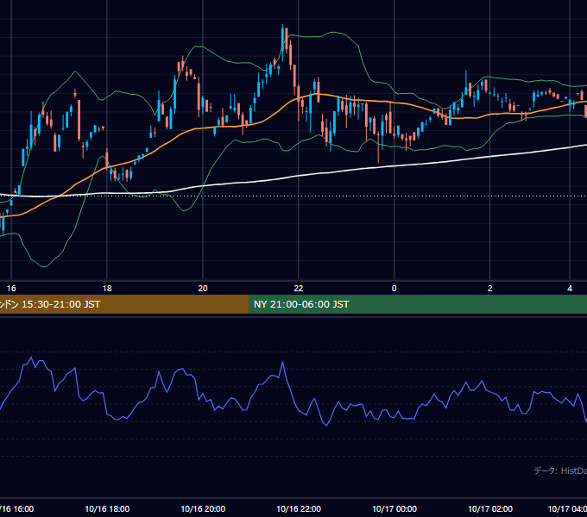
Task: Click the oscillator peak near 22:00
Action: 282,363
